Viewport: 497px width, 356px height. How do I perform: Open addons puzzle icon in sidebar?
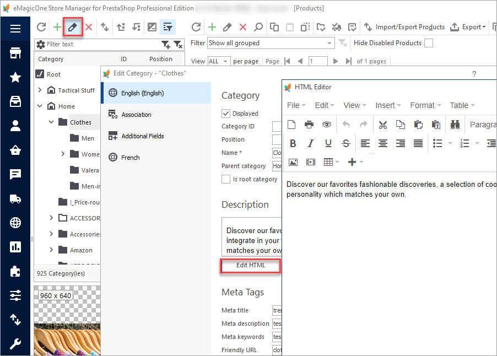coord(15,271)
